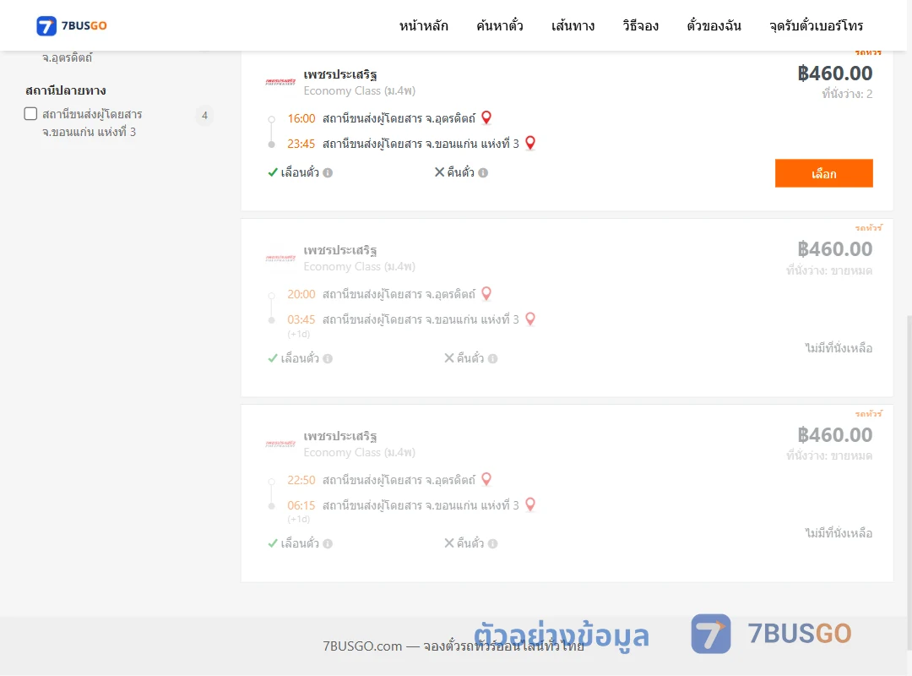The width and height of the screenshot is (912, 676).
Task: Click เลื่อนตั๋ว info icon on 22:50 trip
Action: click(x=328, y=544)
